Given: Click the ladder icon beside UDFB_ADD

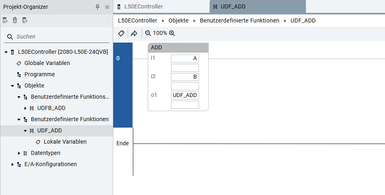Looking at the screenshot, I should pos(32,108).
